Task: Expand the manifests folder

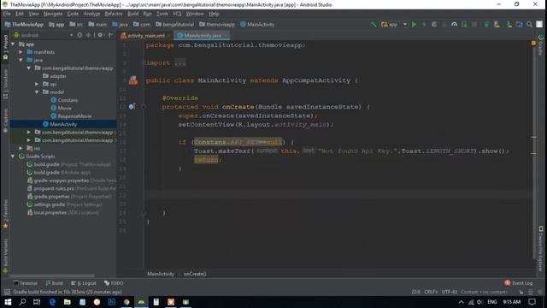Action: (x=21, y=52)
